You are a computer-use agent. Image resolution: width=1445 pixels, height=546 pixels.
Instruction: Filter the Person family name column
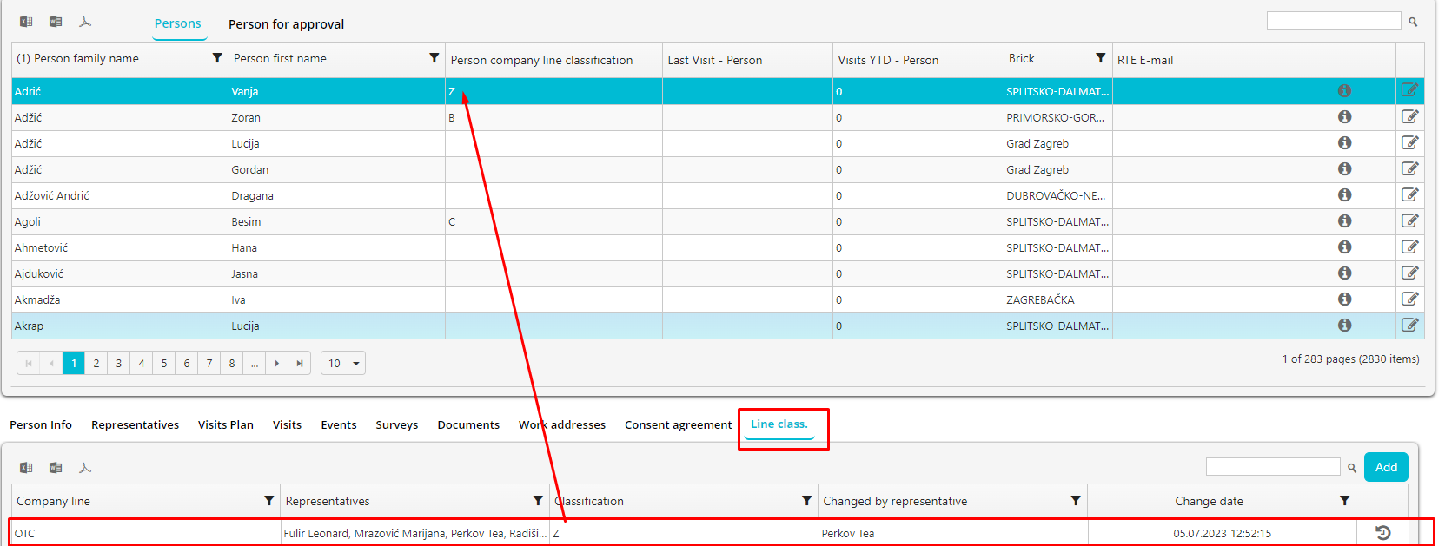[x=217, y=58]
